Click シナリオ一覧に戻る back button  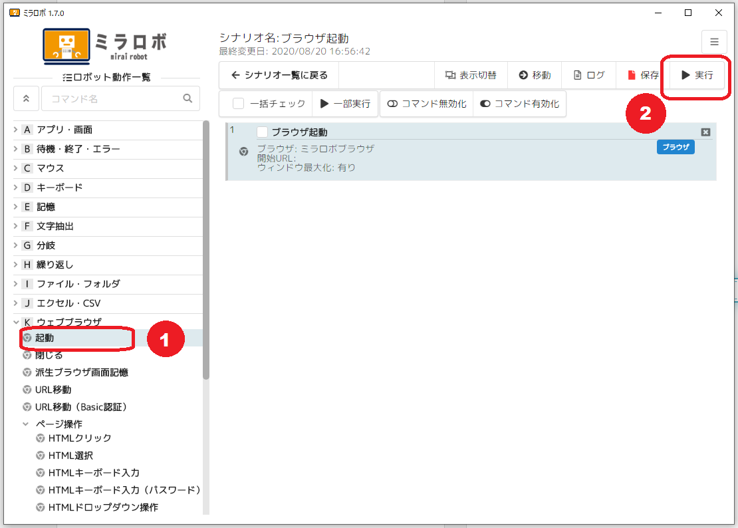[x=279, y=75]
